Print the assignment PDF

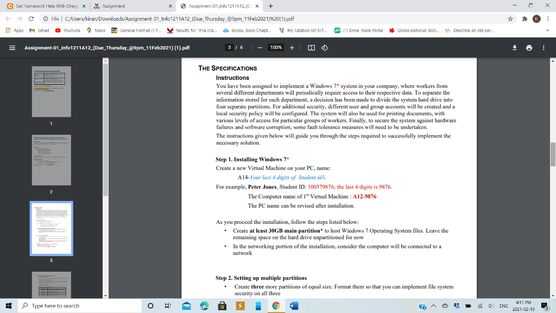[x=529, y=47]
